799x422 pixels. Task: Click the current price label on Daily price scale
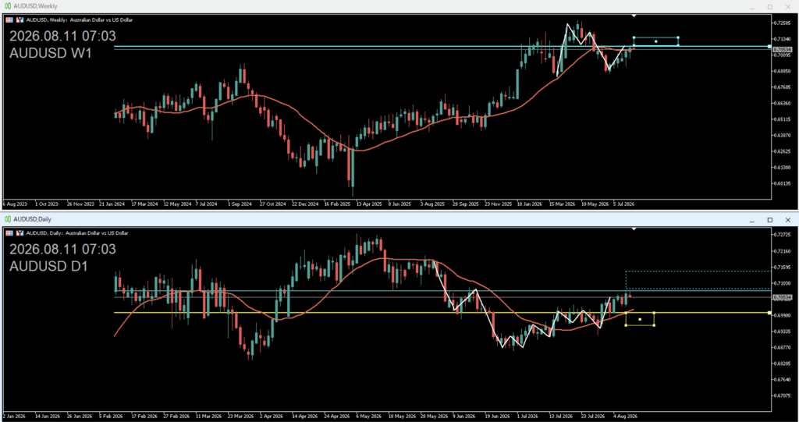pos(781,297)
